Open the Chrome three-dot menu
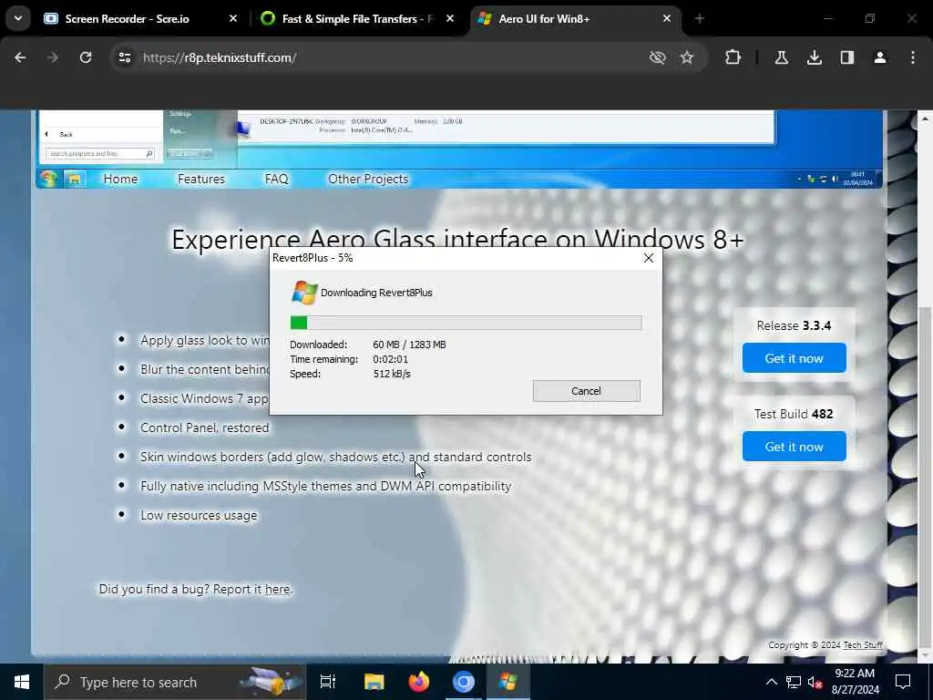Viewport: 933px width, 700px height. [x=913, y=57]
